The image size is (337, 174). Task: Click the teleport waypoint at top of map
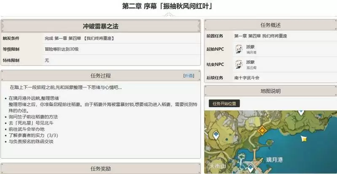pyautogui.click(x=301, y=113)
